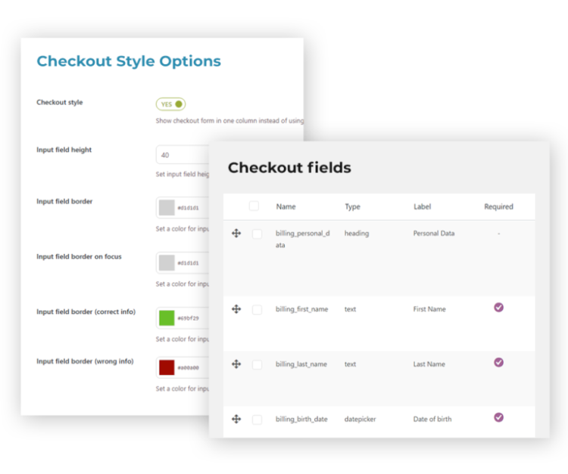Click required checkmark icon in First Name row
Screen dimensions: 568x474
(498, 308)
